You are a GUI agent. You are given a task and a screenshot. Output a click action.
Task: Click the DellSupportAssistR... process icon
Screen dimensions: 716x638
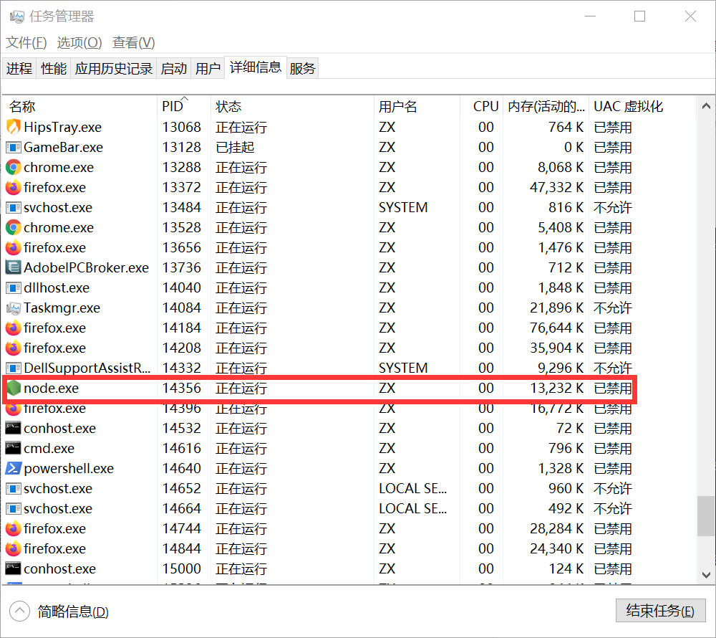pyautogui.click(x=13, y=368)
